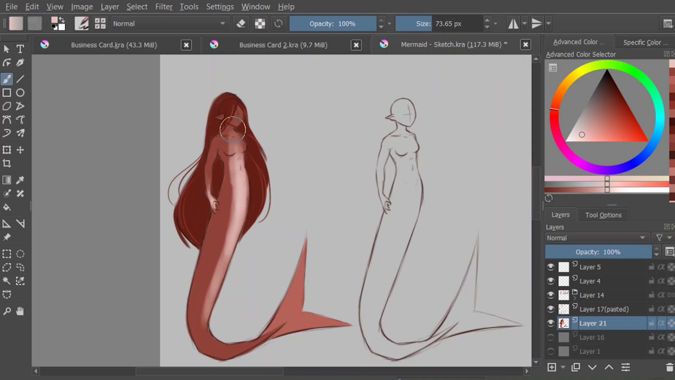Open the Filter menu

164,6
